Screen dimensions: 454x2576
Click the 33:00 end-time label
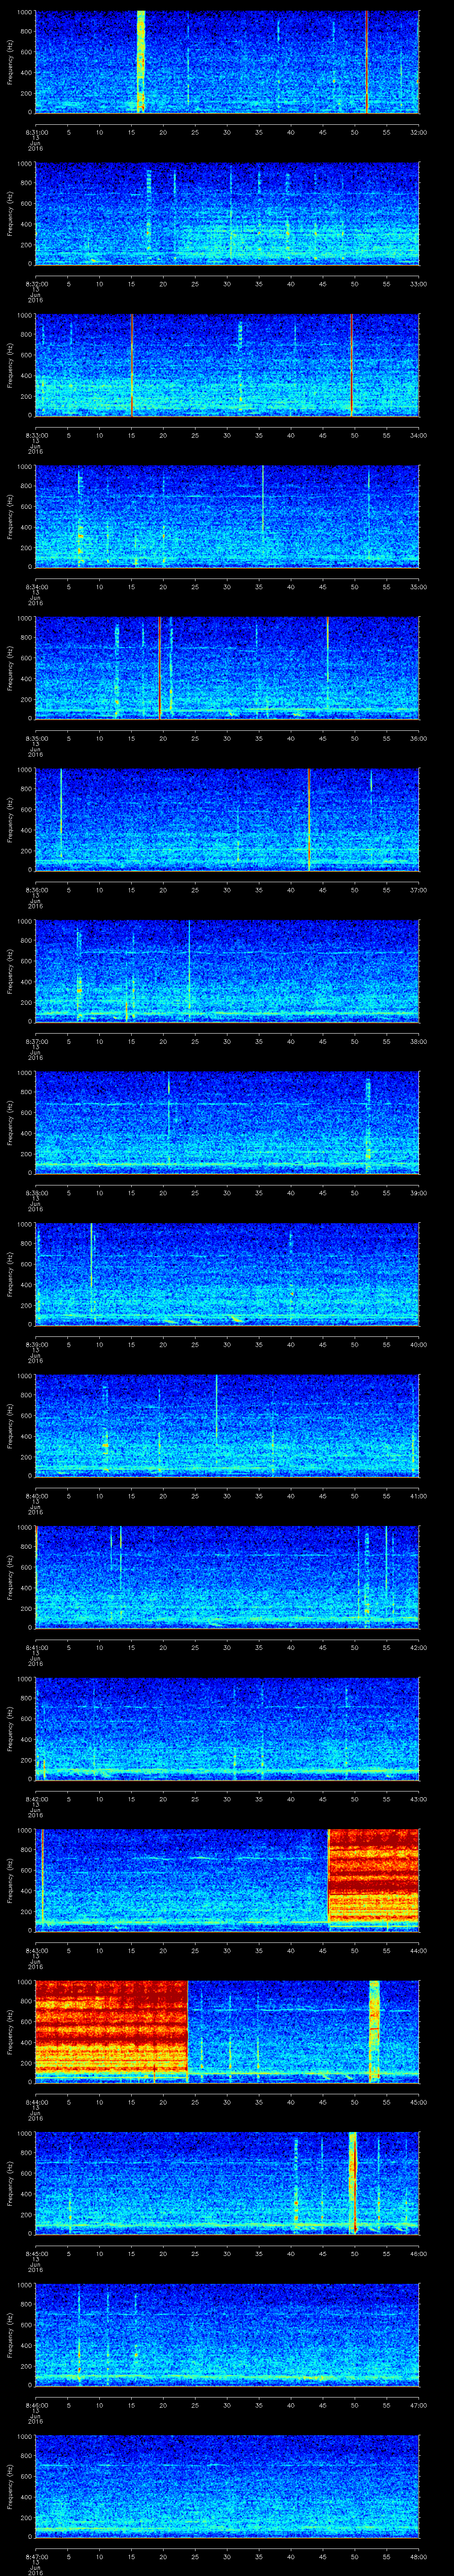pyautogui.click(x=418, y=284)
